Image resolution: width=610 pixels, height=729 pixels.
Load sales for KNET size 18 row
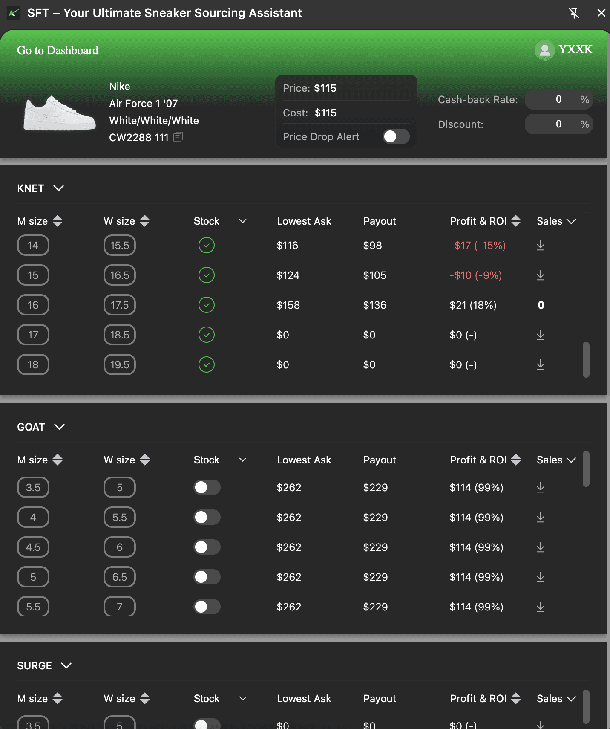pyautogui.click(x=541, y=364)
